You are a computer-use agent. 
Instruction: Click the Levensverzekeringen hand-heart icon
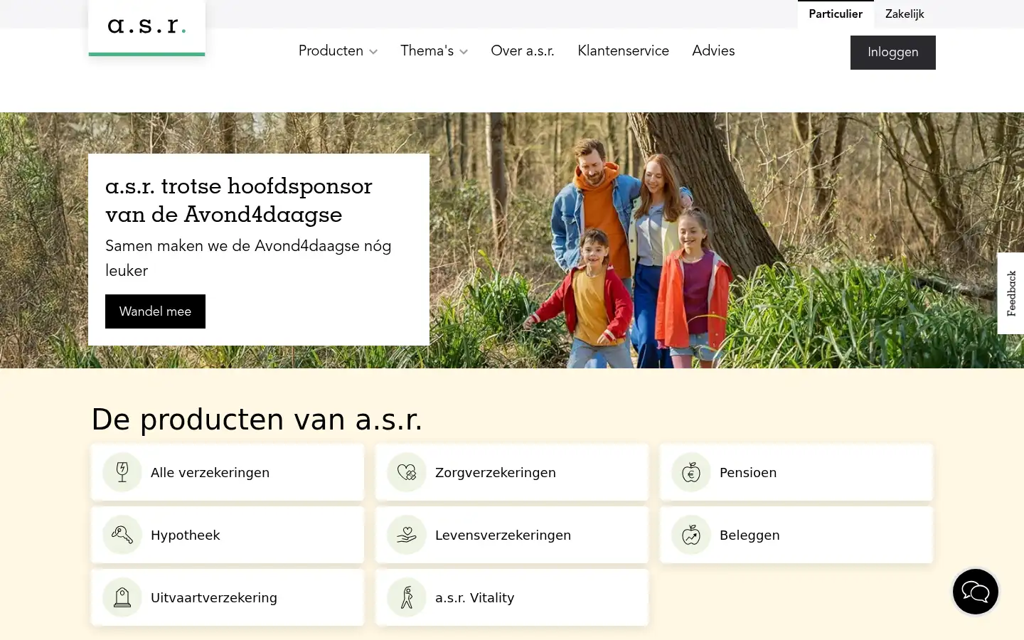pos(407,535)
